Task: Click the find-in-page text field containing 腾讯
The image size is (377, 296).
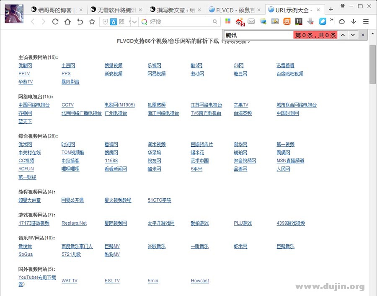Action: click(259, 35)
